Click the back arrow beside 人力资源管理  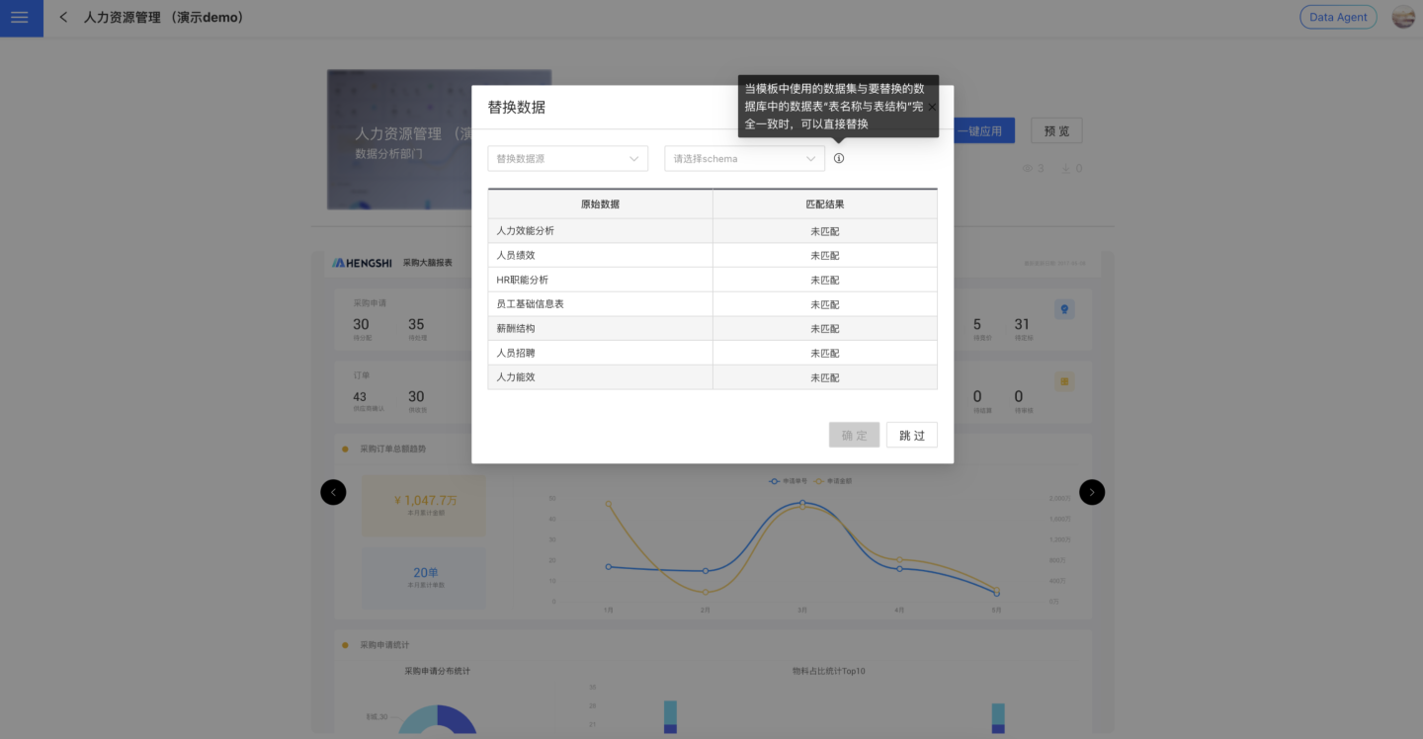[63, 18]
